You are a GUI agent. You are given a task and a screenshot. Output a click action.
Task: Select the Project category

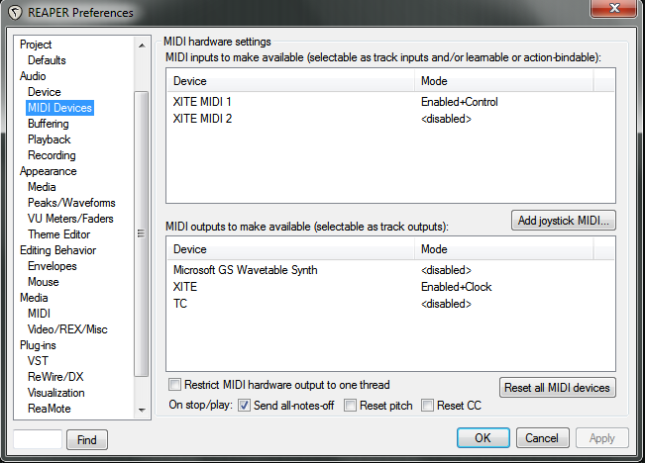[36, 45]
